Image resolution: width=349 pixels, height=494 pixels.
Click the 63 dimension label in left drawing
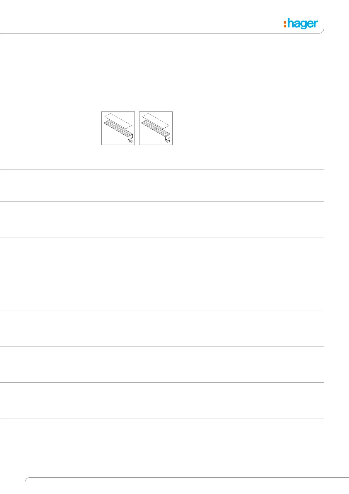(x=131, y=141)
